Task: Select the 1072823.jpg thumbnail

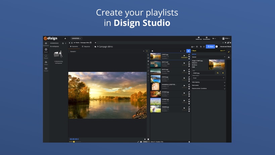Action: [x=155, y=94]
